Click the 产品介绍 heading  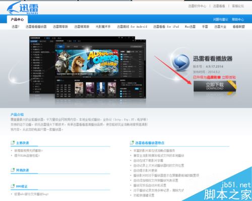point(17,114)
